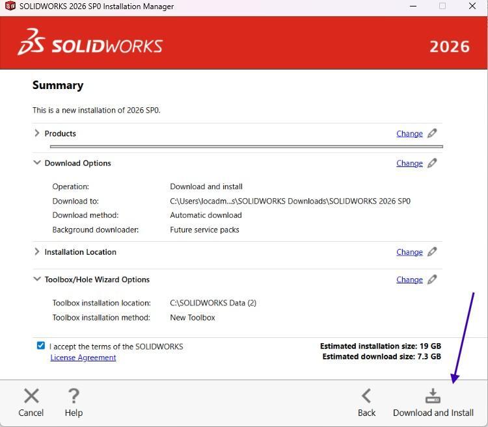Uncheck the accept license terms checkbox

coord(41,345)
